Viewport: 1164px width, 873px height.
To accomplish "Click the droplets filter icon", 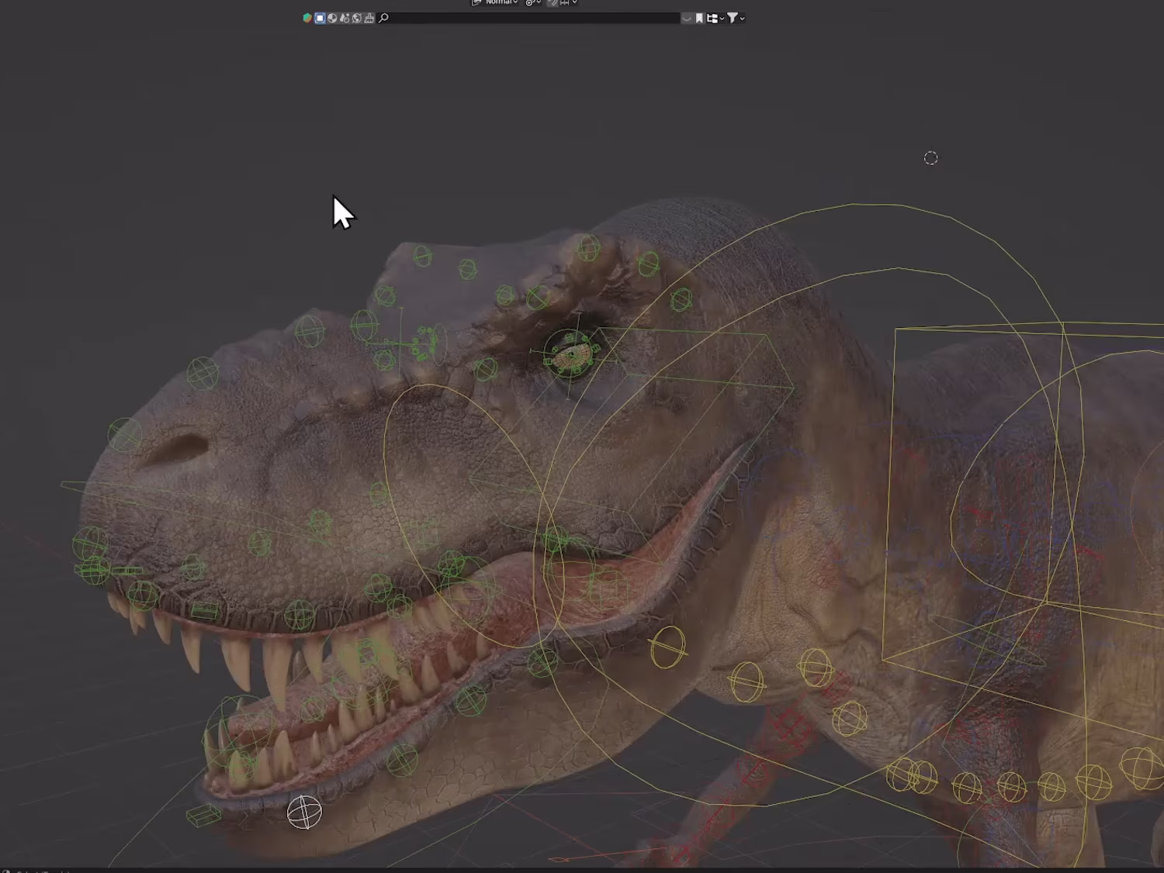I will pos(345,18).
